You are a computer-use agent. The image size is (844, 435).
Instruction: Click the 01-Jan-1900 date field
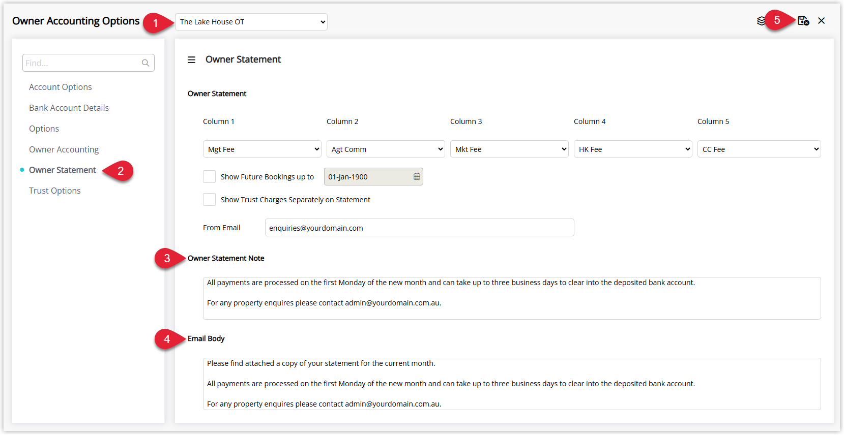(x=373, y=177)
